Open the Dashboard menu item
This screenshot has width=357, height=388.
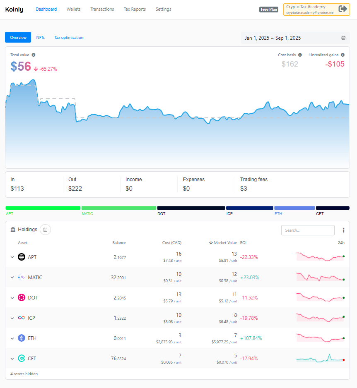point(46,9)
